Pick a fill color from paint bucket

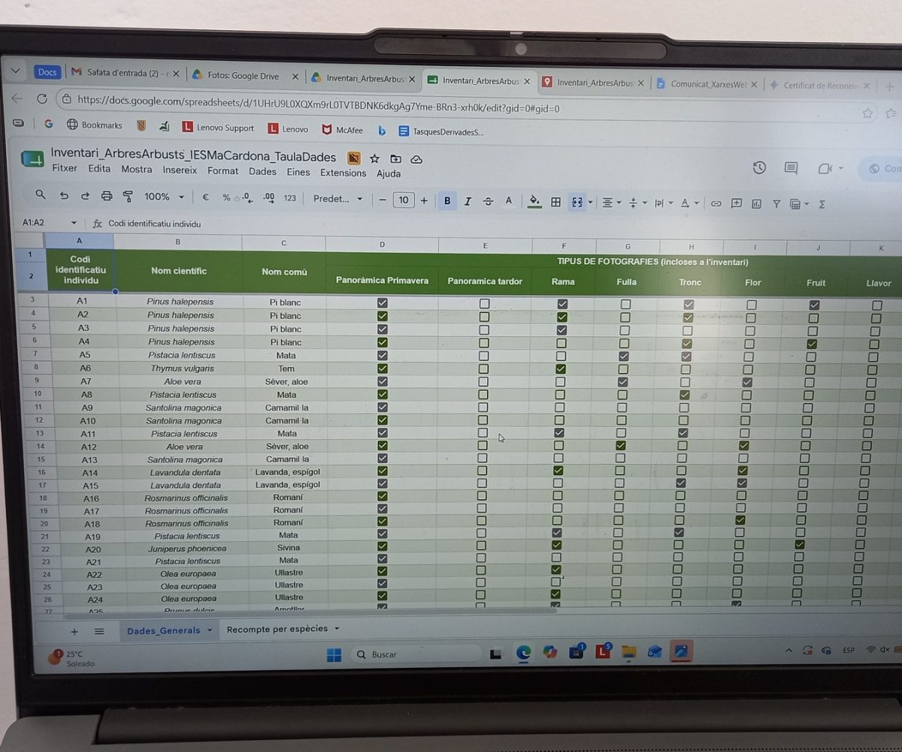534,202
